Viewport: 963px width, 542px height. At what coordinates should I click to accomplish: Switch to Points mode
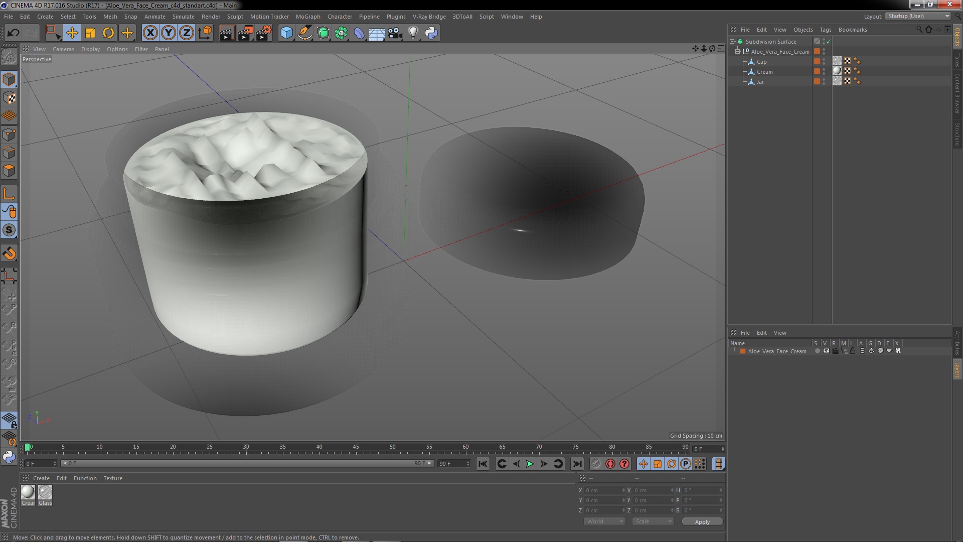tap(9, 134)
